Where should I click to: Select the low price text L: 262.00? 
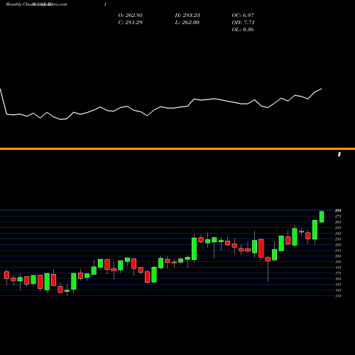[187, 23]
